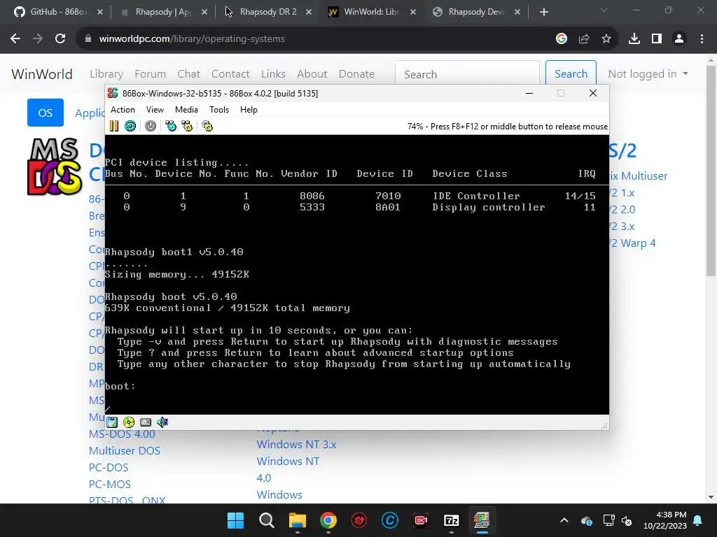Go back in browser history
The height and width of the screenshot is (537, 717).
tap(15, 39)
